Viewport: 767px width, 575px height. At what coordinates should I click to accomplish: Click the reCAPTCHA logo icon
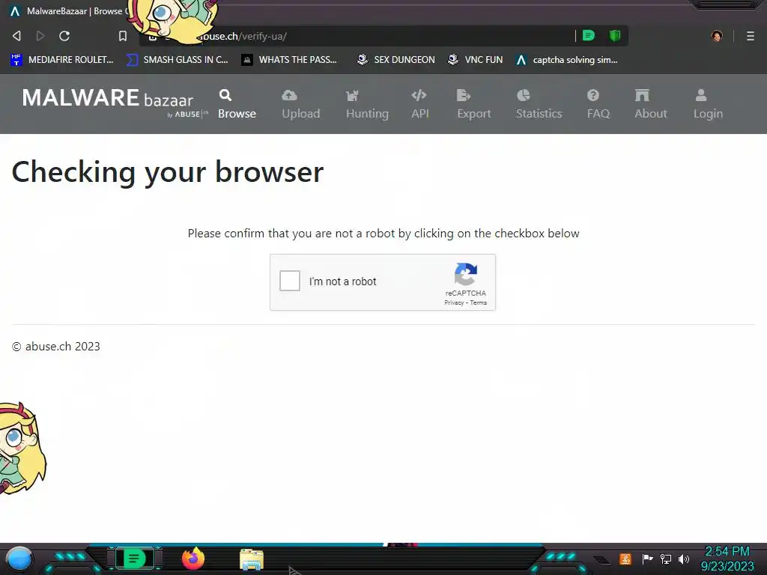click(466, 274)
